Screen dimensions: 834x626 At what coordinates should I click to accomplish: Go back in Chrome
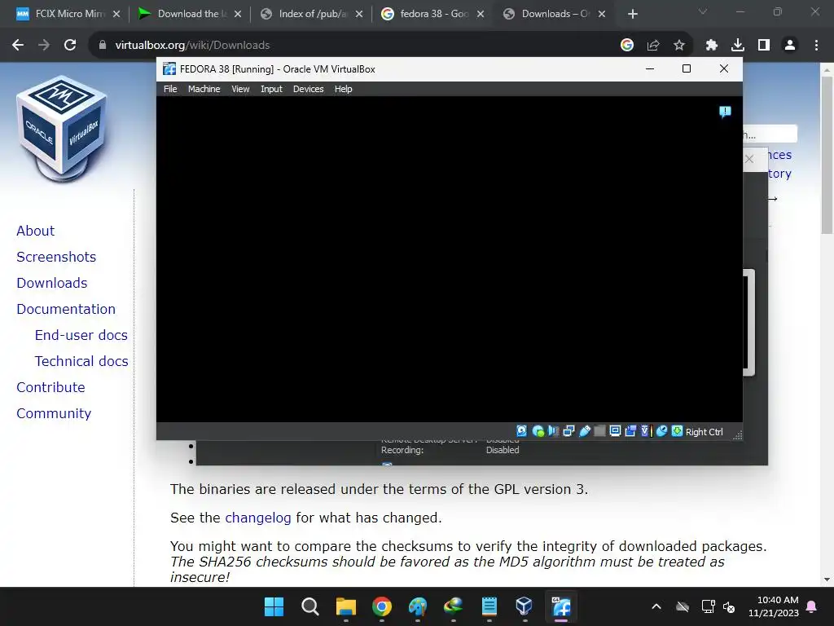click(18, 46)
